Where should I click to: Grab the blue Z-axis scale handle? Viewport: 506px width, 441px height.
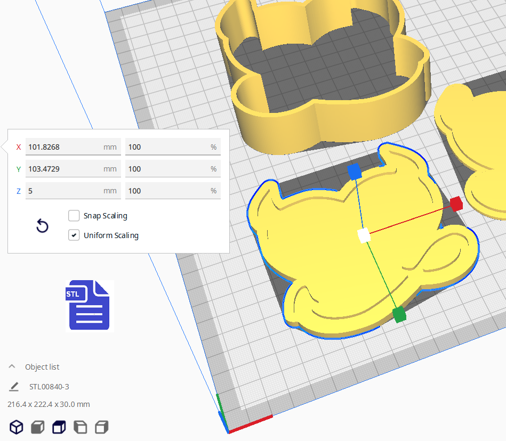tap(355, 171)
